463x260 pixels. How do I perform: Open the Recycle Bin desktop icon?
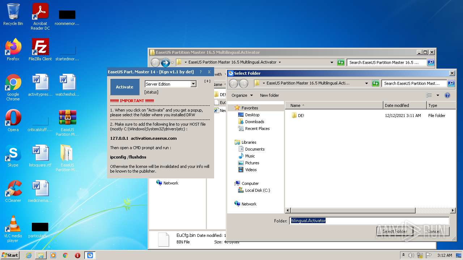click(13, 14)
